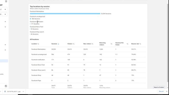This screenshot has height=95, width=169.
Task: Click 79.64% bounce rate cell
Action: point(134,54)
